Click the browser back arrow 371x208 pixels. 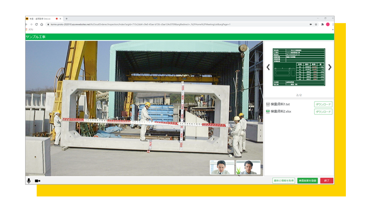pyautogui.click(x=26, y=24)
